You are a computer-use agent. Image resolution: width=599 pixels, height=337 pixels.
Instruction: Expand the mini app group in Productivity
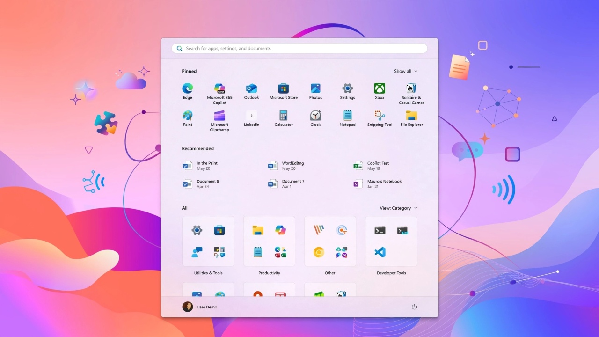coord(280,252)
